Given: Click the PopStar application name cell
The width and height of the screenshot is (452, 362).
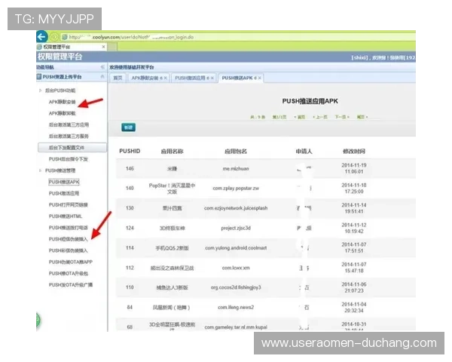Looking at the screenshot, I should [x=172, y=189].
